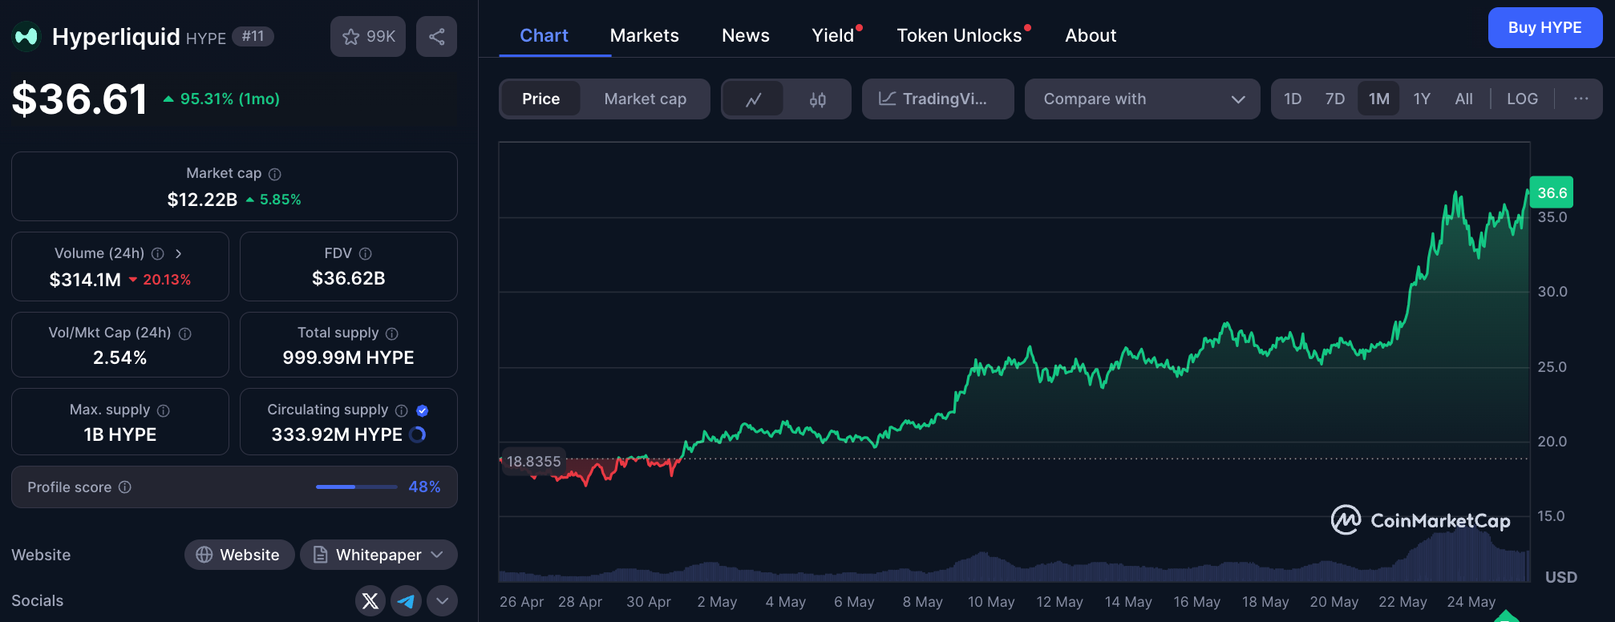
Task: Click the $314.1M volume value
Action: point(85,280)
